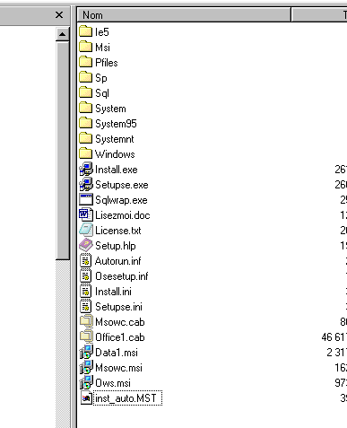Click the left panel scrollbar thumb
This screenshot has width=347, height=428.
click(x=62, y=151)
